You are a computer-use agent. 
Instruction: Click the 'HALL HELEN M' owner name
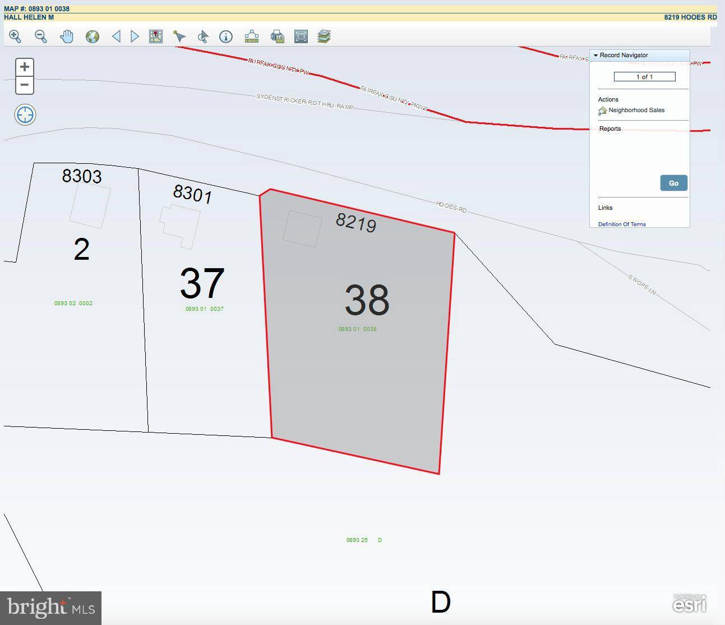click(29, 17)
